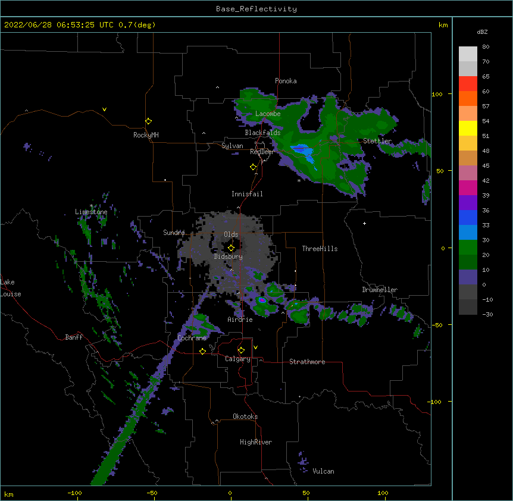Pick the purple 39 dBZ legend color
This screenshot has height=501, width=513.
[468, 202]
